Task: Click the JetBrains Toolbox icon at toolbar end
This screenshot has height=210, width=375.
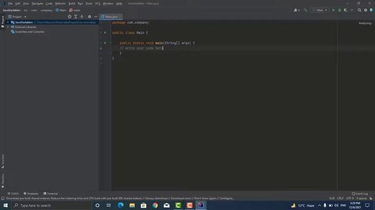Action: [x=371, y=10]
